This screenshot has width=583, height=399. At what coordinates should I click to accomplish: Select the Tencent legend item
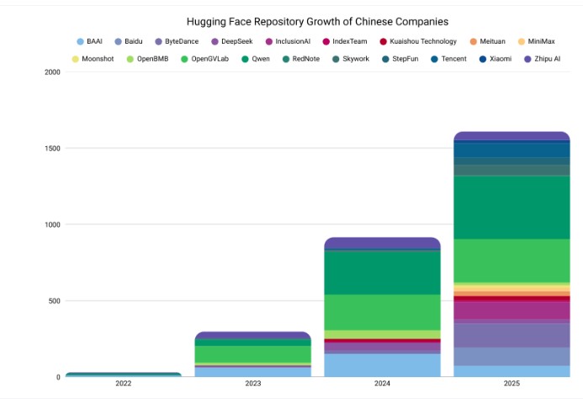pos(448,59)
